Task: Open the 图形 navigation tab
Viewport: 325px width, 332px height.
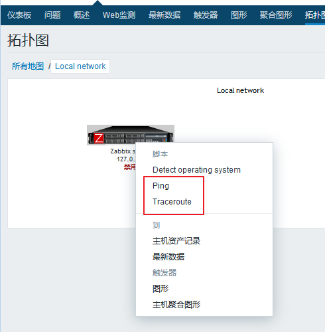Action: pos(239,15)
